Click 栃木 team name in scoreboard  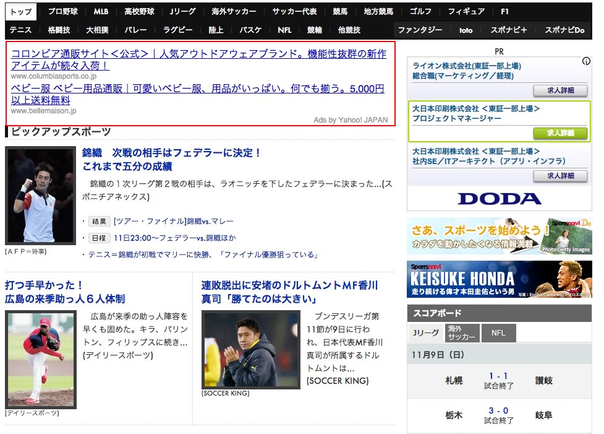click(x=454, y=415)
